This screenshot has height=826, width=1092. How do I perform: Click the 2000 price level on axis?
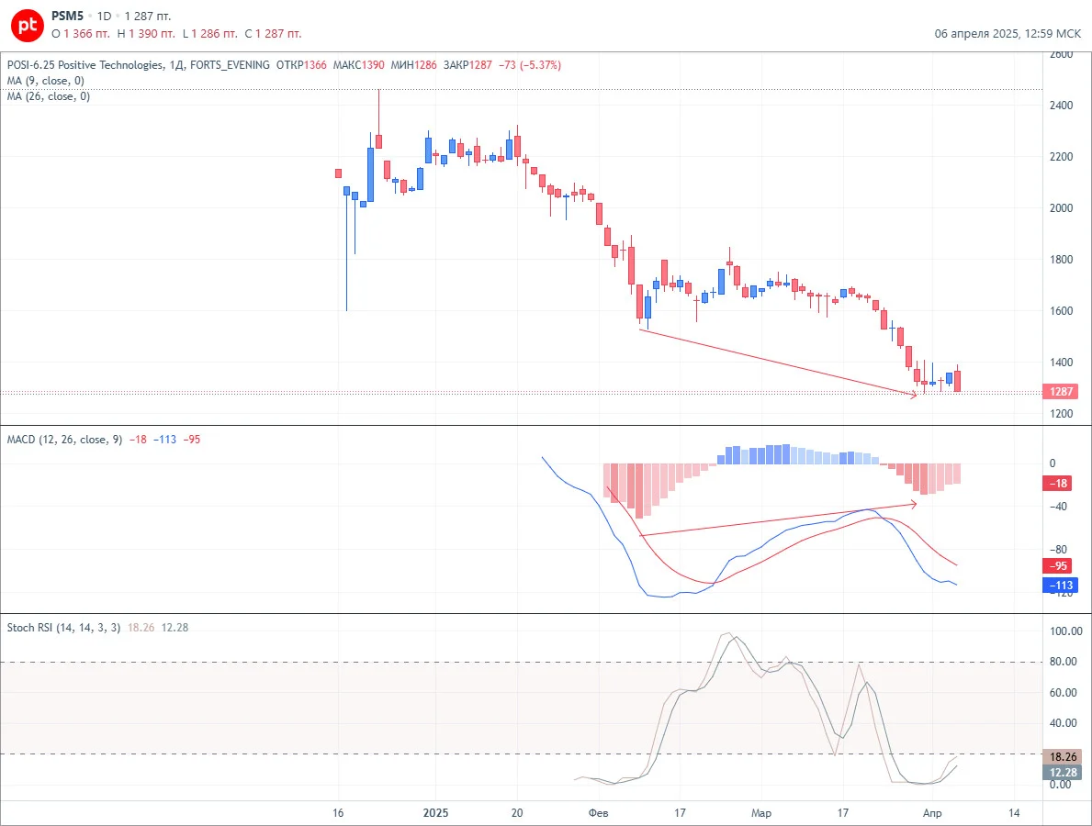[1062, 208]
